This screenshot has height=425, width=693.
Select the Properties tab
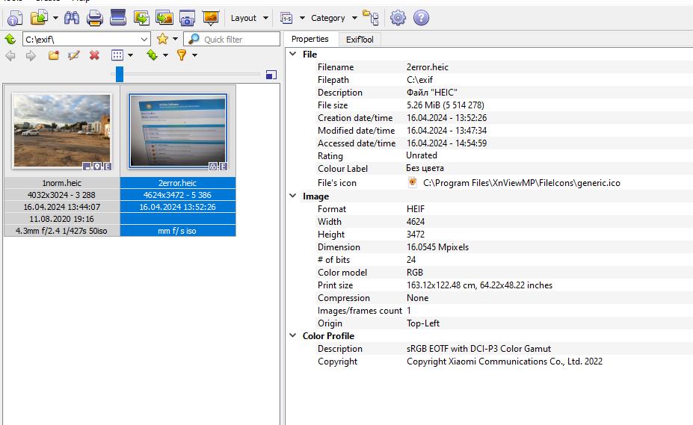(x=309, y=39)
